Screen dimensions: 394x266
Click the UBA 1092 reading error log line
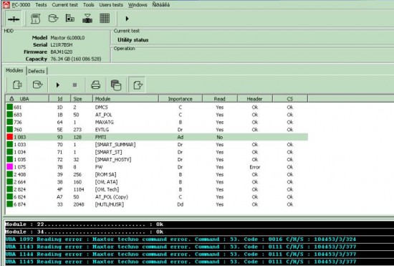pyautogui.click(x=181, y=239)
